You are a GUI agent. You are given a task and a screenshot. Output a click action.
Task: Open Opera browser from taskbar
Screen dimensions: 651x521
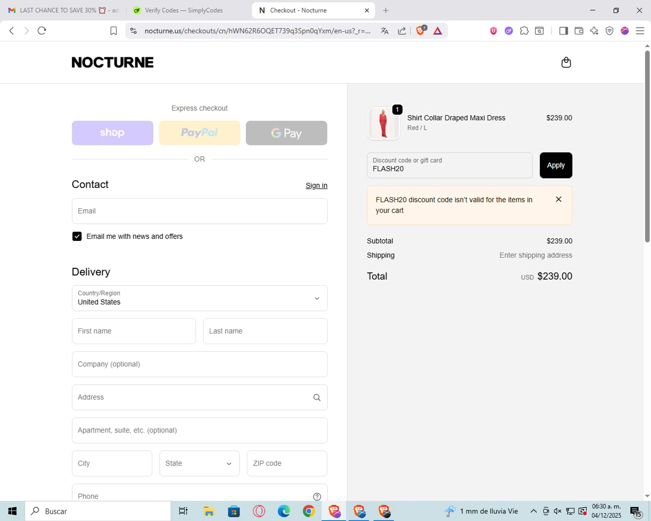coord(259,511)
